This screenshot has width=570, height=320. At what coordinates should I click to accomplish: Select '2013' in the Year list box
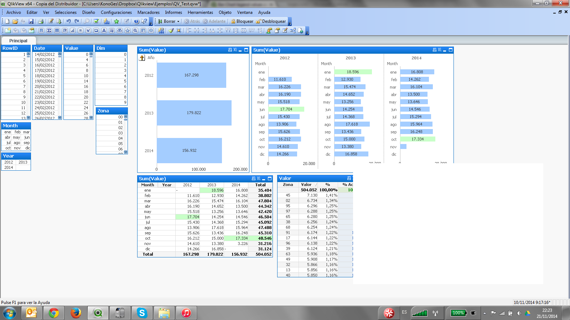point(23,162)
